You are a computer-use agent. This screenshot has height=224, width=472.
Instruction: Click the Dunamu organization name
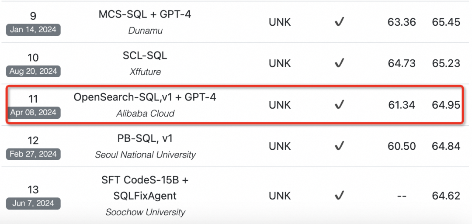(146, 31)
